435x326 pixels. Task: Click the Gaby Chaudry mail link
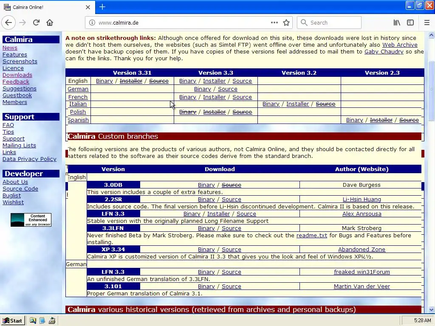point(384,51)
